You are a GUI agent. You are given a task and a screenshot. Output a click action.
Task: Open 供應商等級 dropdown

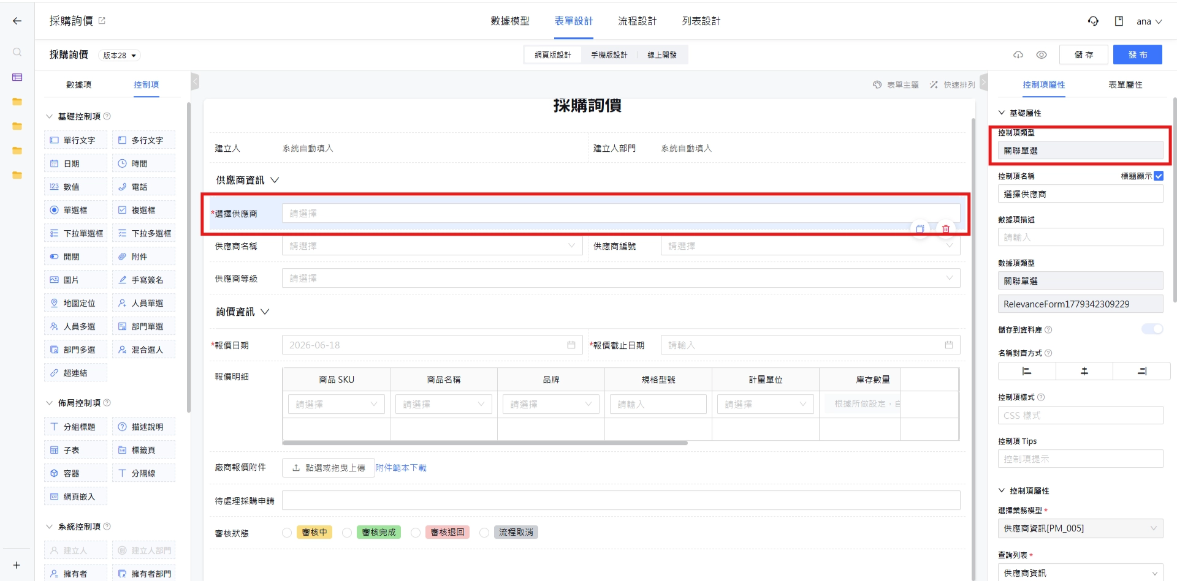621,279
